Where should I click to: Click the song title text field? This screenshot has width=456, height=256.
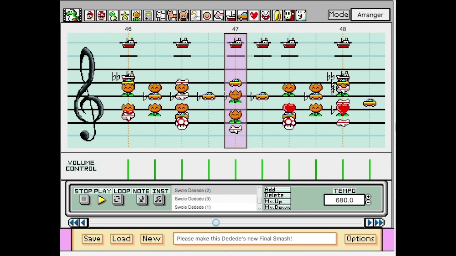tap(255, 239)
